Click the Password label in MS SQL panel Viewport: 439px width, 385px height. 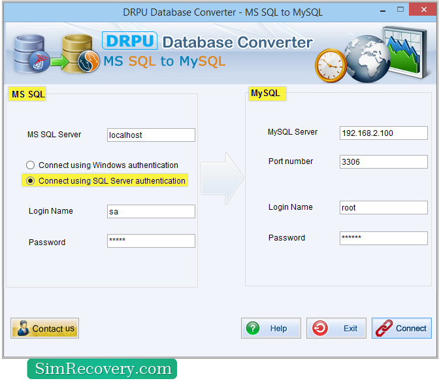pyautogui.click(x=47, y=243)
